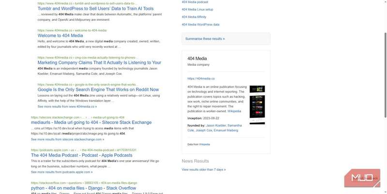The height and width of the screenshot is (194, 387).
Task: Open 'python - 404 on media files - Django' result
Action: [83, 188]
